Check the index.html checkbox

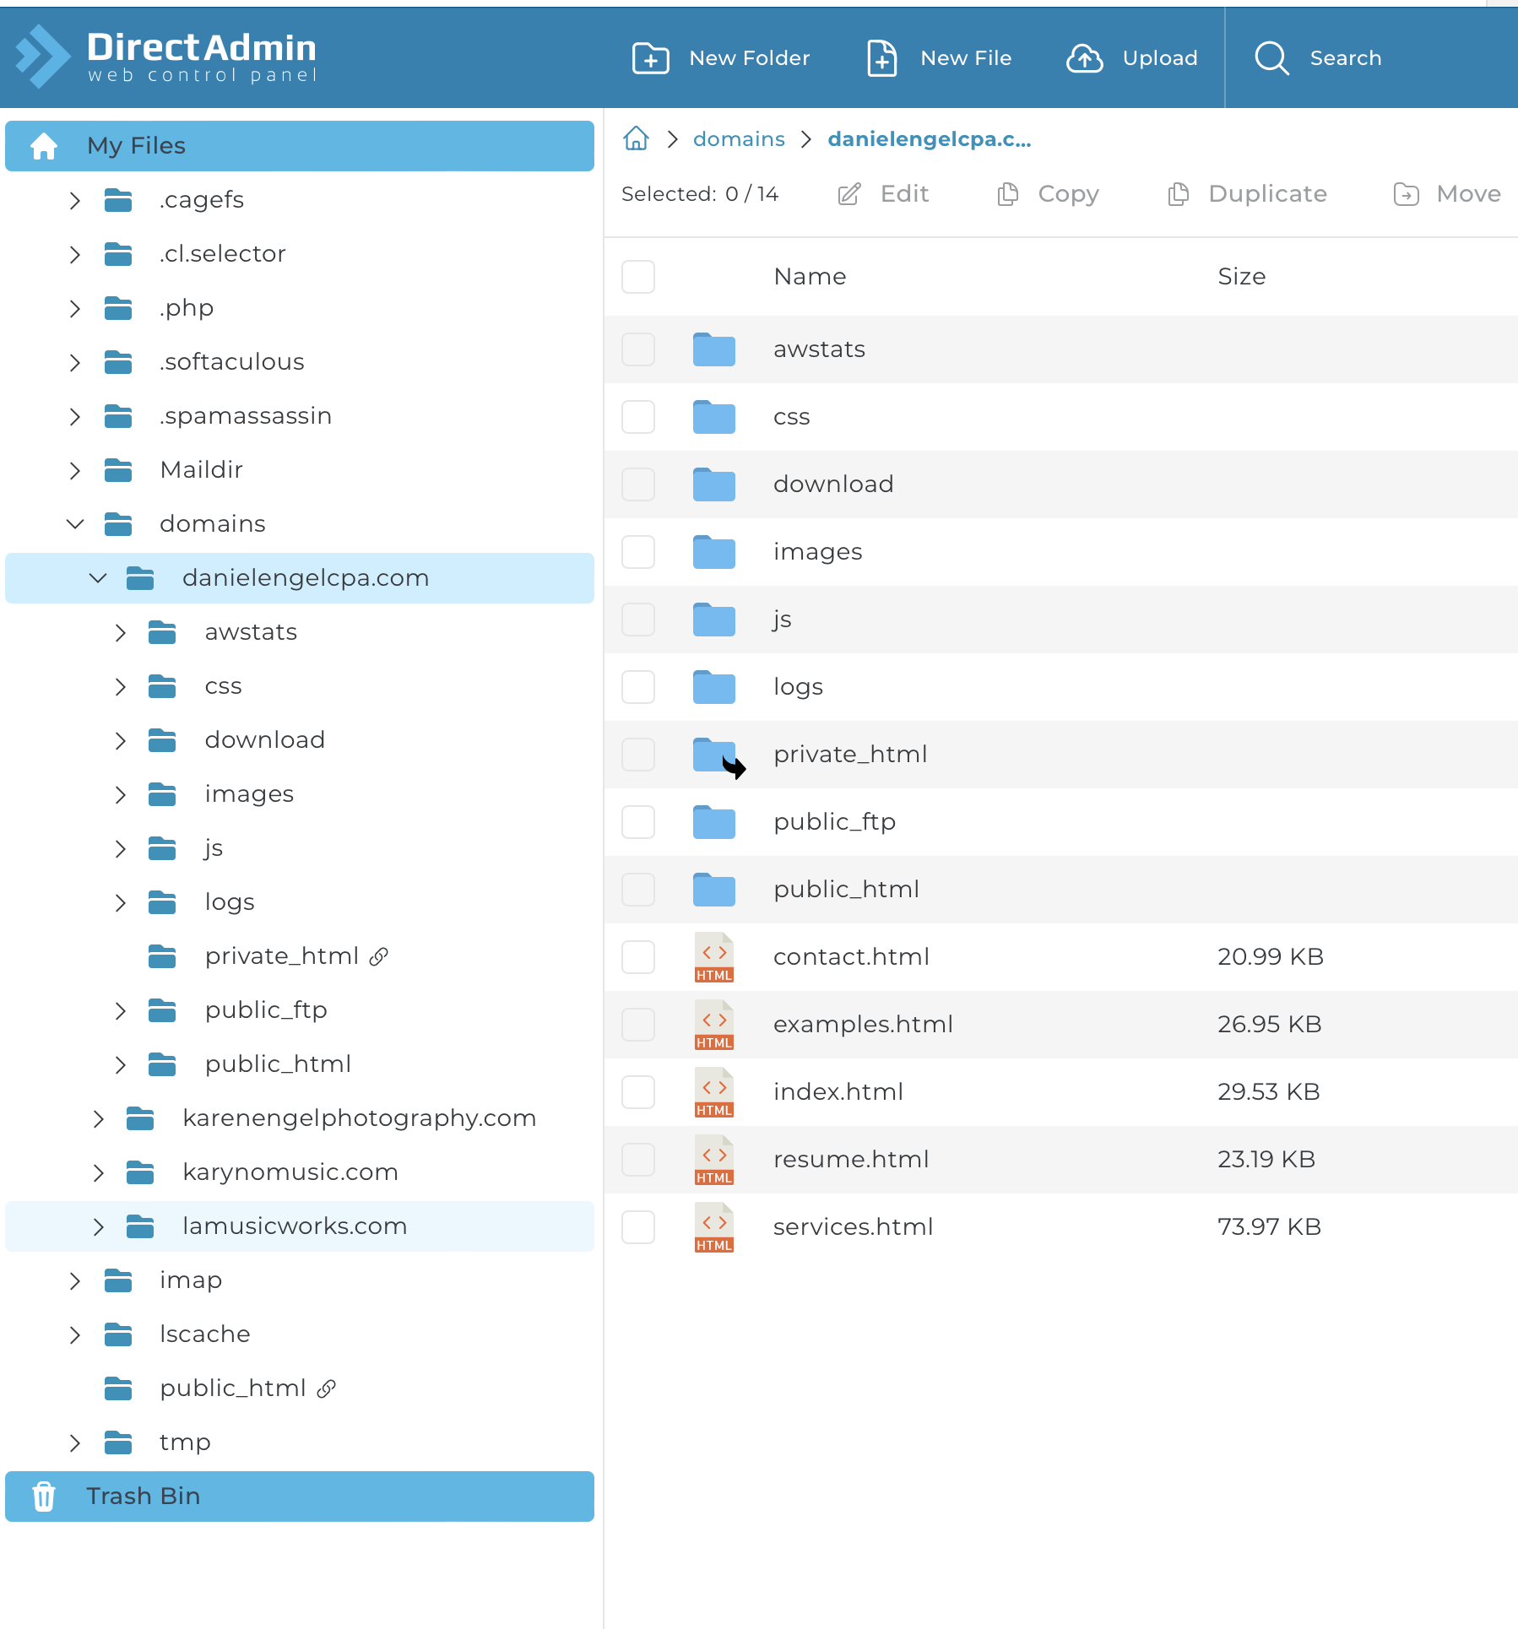coord(638,1092)
